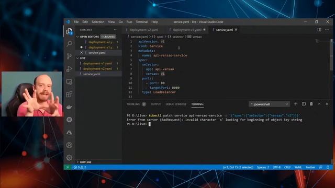This screenshot has height=188, width=335.
Task: Open the Explorer view in activity bar
Action: 69,31
